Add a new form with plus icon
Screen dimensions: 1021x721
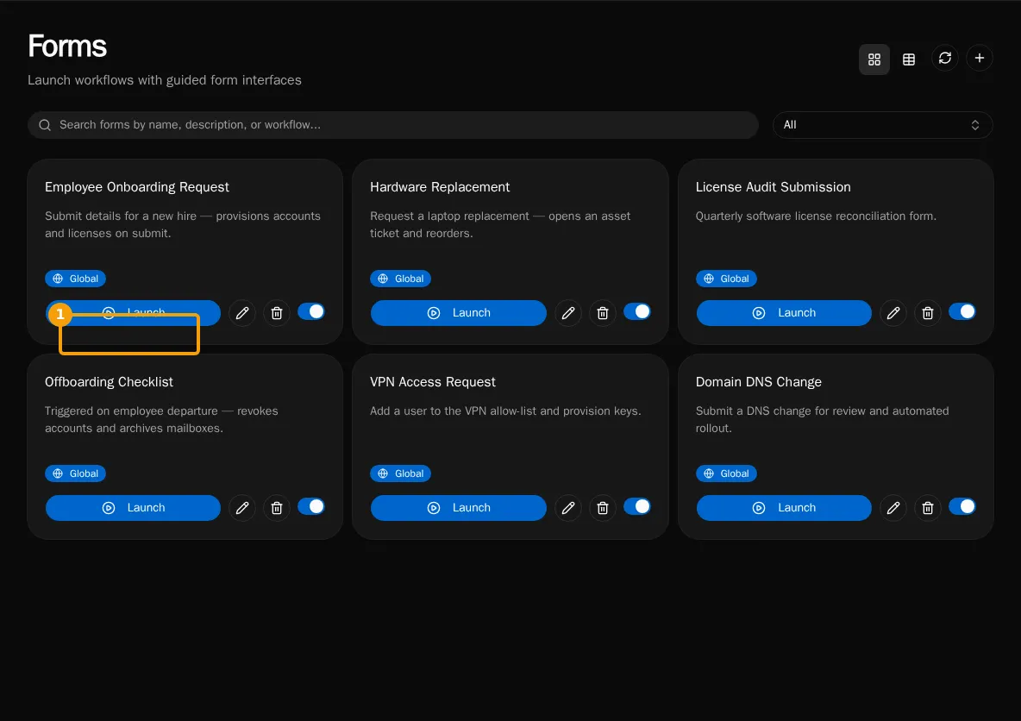click(x=979, y=58)
